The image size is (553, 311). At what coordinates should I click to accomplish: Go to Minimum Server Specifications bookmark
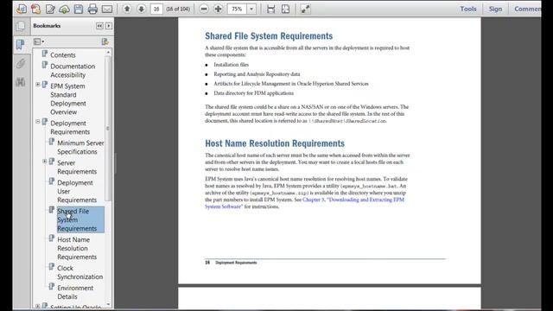80,147
